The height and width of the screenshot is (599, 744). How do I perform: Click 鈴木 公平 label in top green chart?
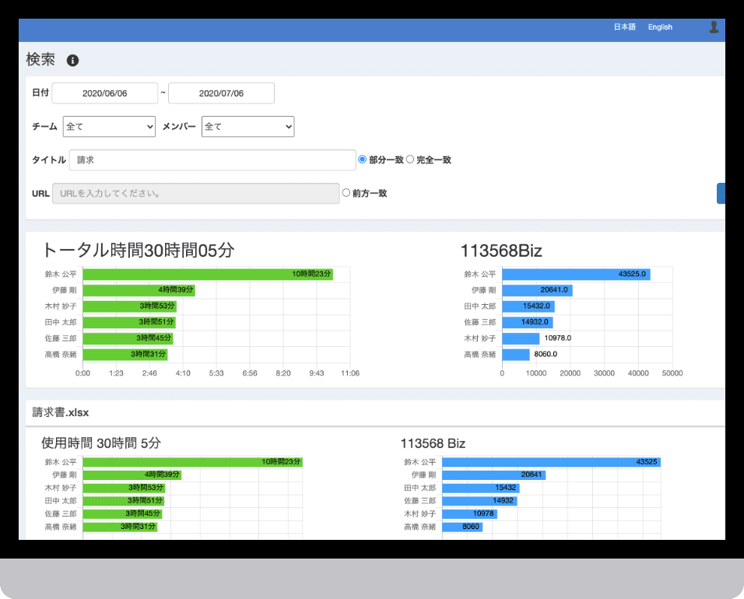click(x=61, y=274)
